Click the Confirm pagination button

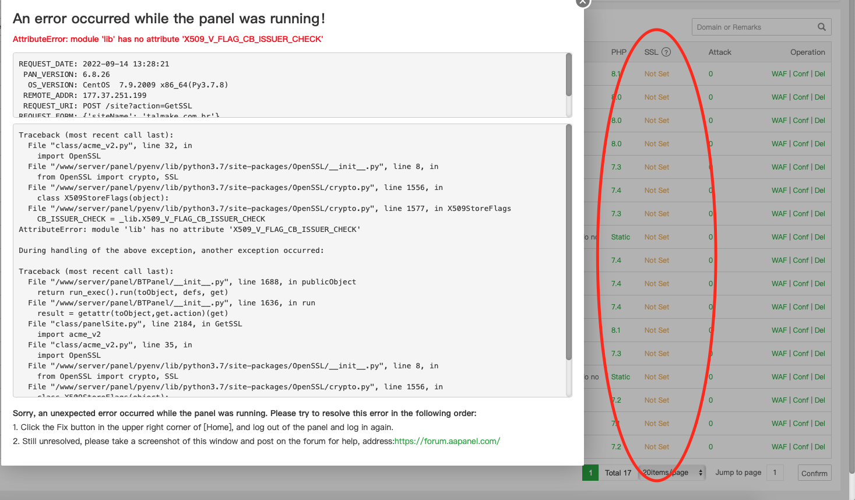pos(814,473)
